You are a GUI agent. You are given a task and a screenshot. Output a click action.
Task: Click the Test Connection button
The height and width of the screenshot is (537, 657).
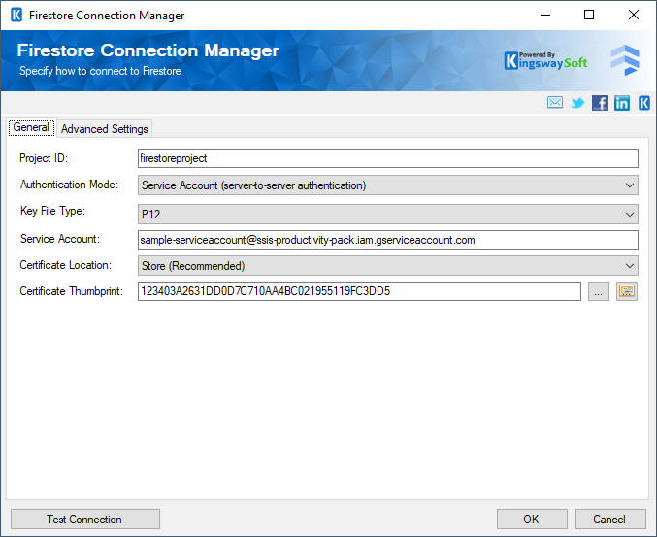pos(85,519)
